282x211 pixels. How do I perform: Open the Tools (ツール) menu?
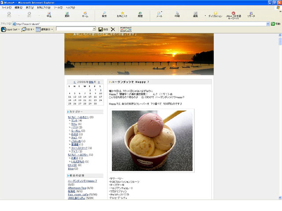(x=58, y=7)
